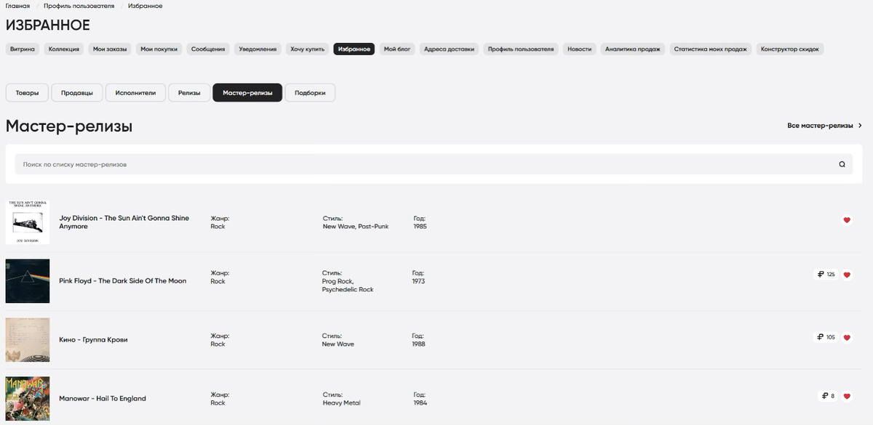This screenshot has width=873, height=425.
Task: Open Профиль пользователя pill button
Action: pyautogui.click(x=521, y=49)
